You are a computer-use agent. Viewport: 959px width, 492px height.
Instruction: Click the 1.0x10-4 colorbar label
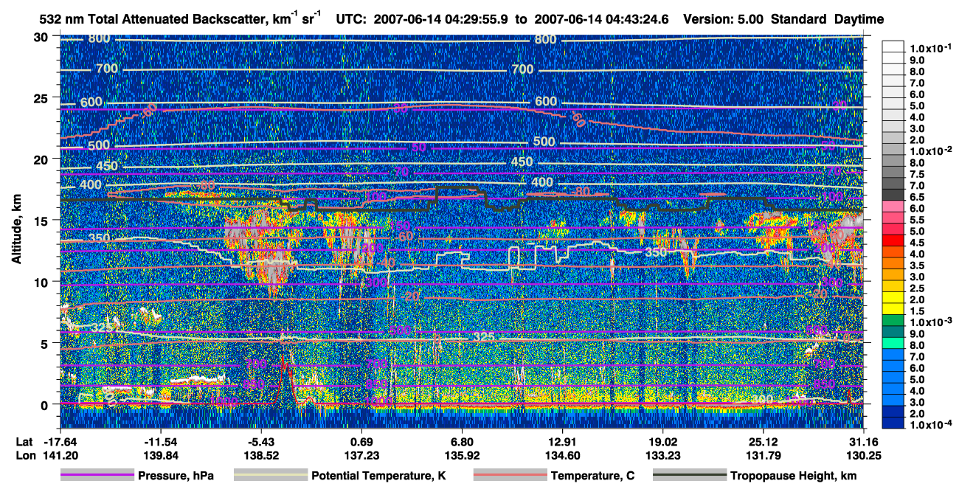click(x=932, y=426)
